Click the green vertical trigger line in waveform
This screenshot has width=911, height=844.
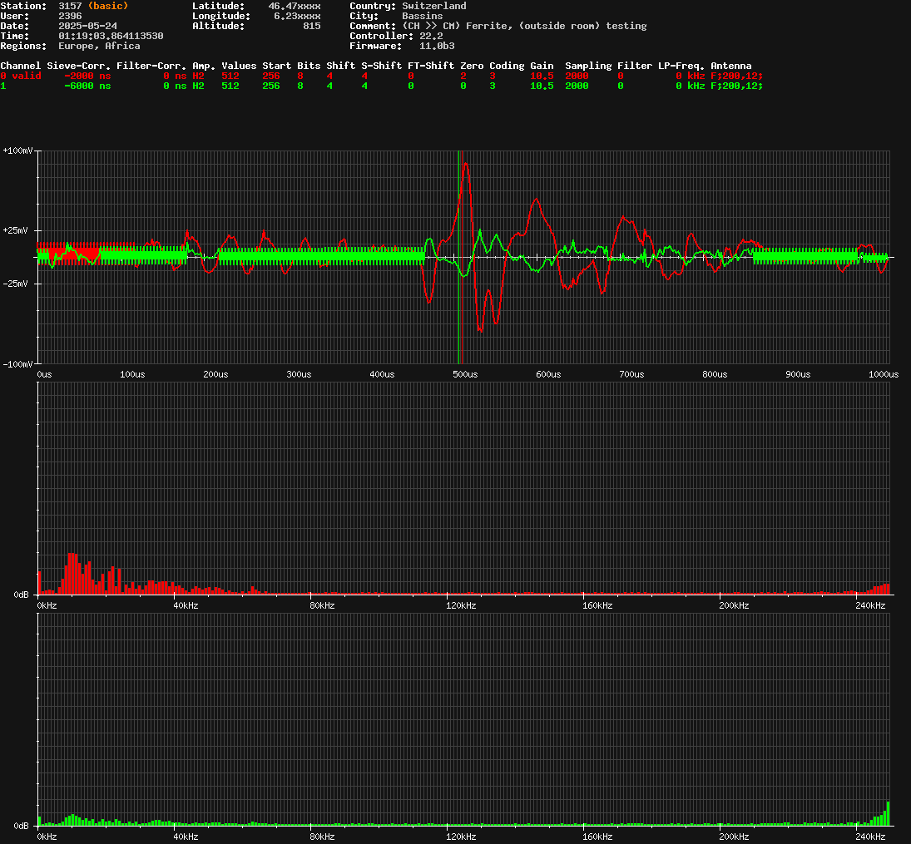click(459, 257)
